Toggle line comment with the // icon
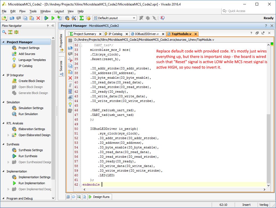 (x=70, y=85)
